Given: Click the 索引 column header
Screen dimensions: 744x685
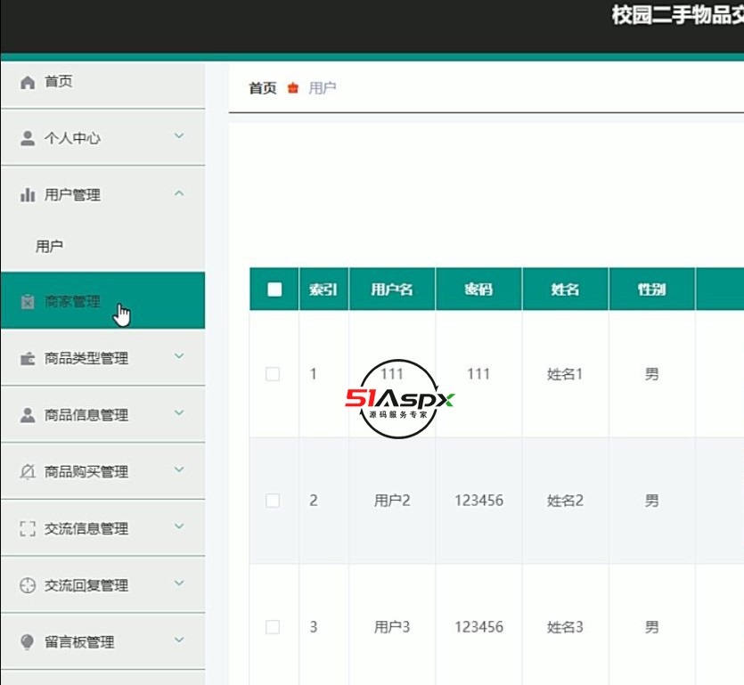Looking at the screenshot, I should pyautogui.click(x=323, y=289).
